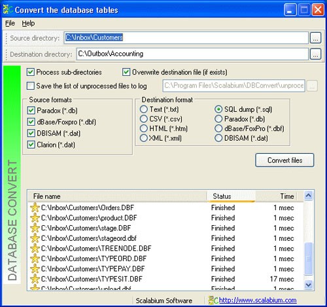Viewport: 327px width, 307px height.
Task: Close the Convert the database tables window
Action: (x=318, y=10)
